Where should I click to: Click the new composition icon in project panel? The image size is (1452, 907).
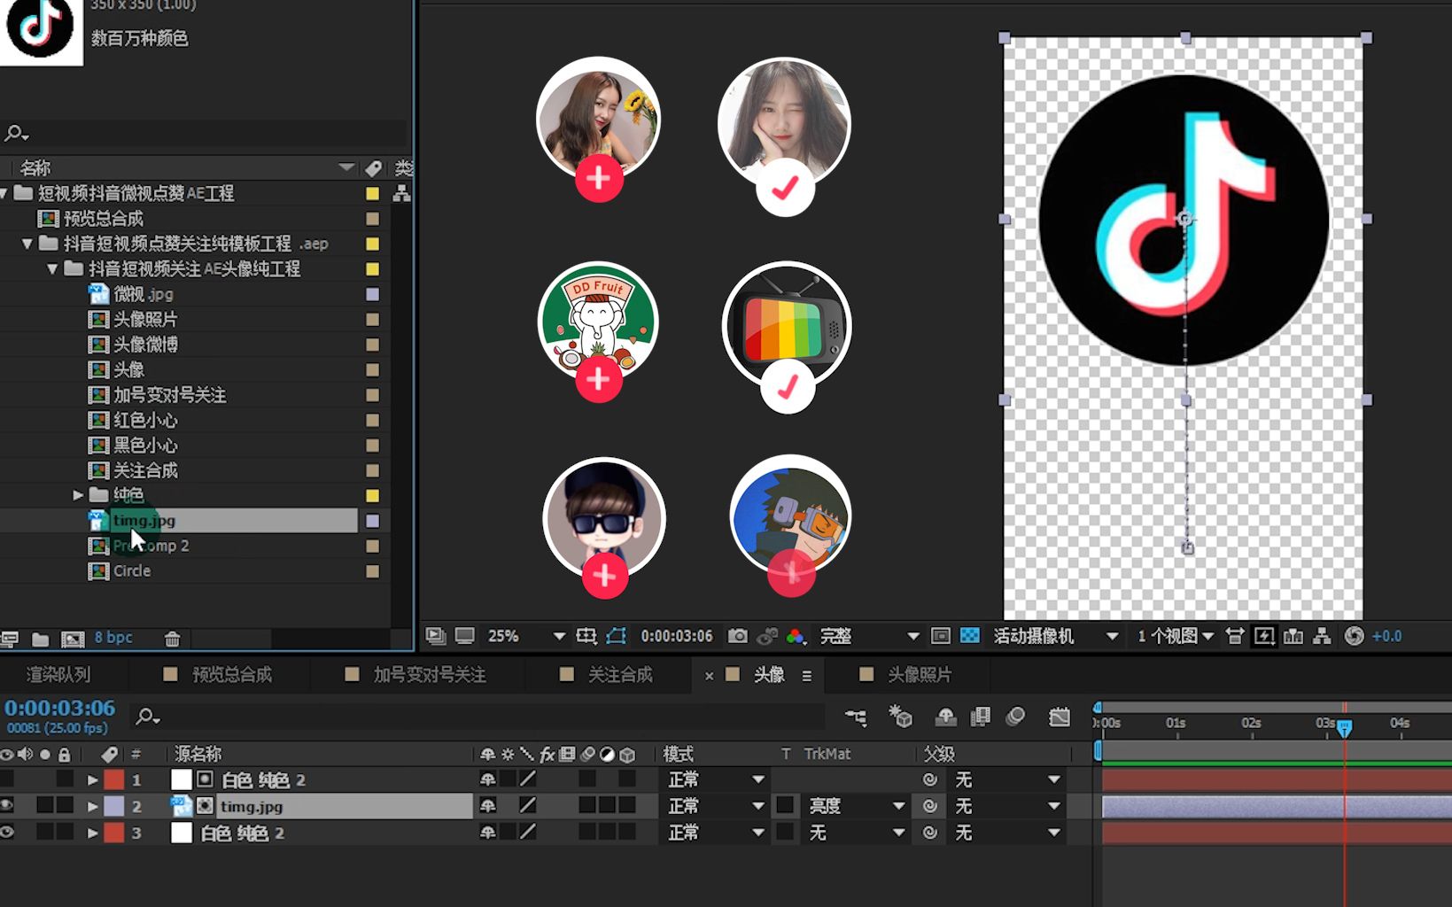coord(73,639)
